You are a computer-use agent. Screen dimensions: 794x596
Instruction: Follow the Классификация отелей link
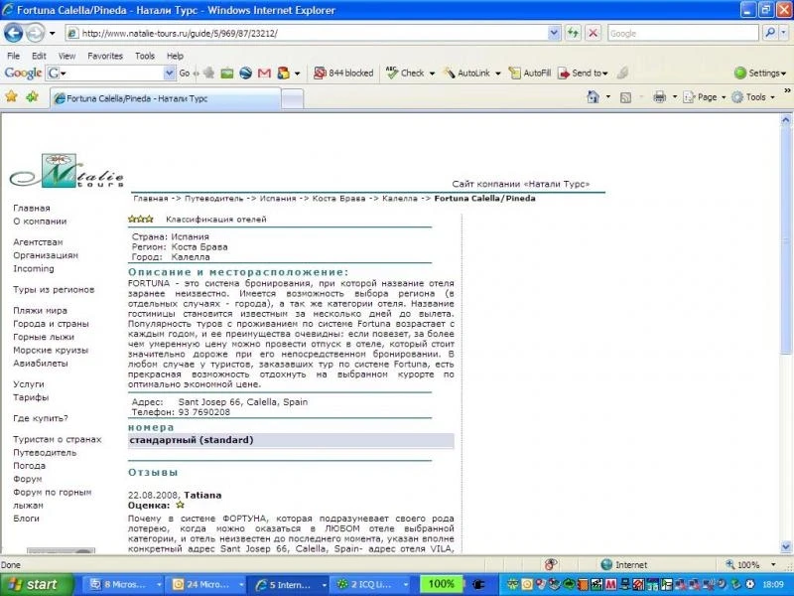point(215,220)
